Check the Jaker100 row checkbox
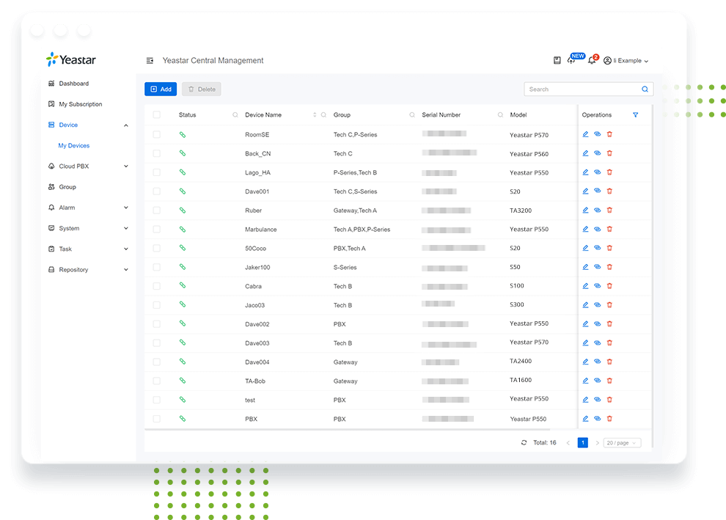Screen dimensions: 726x520 (156, 267)
